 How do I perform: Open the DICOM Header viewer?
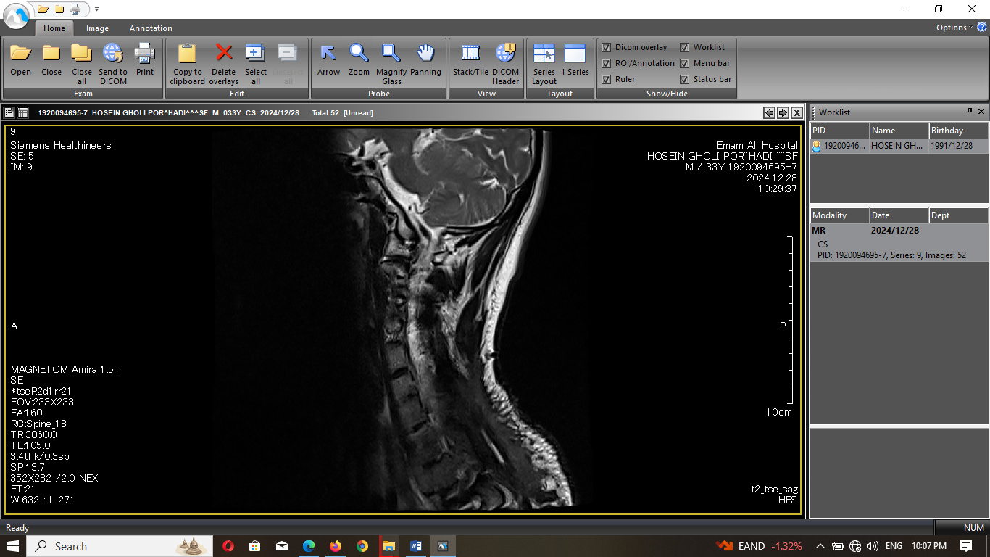[505, 64]
